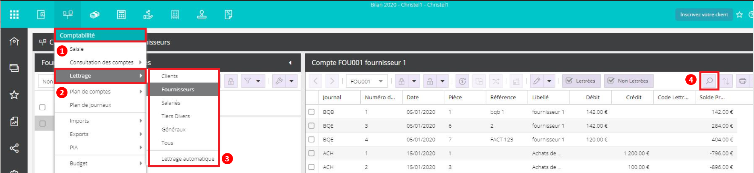
Task: Click the printer icon in account toolbar
Action: point(743,81)
